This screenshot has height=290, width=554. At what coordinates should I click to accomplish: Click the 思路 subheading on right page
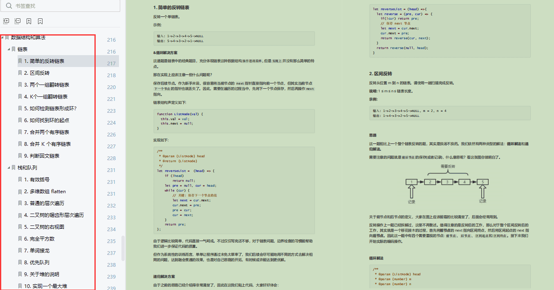(x=373, y=135)
